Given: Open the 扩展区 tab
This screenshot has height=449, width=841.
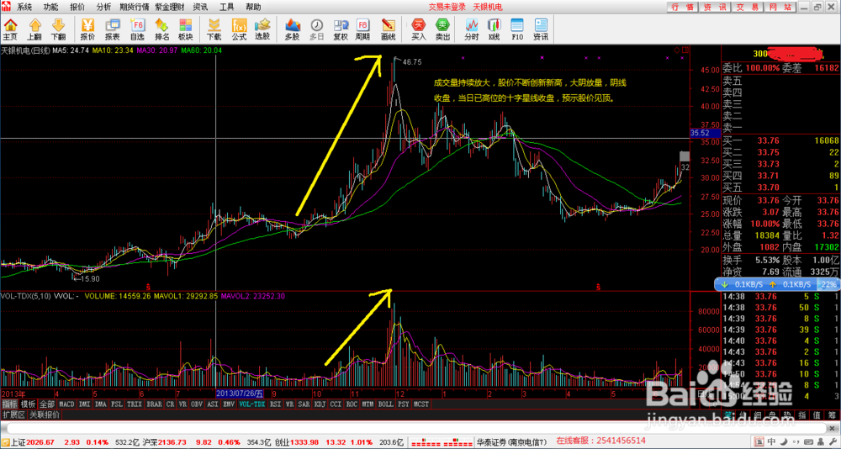Looking at the screenshot, I should (x=13, y=415).
